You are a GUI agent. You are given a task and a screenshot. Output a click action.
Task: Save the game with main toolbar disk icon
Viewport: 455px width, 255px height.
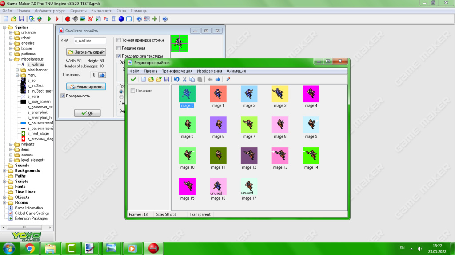click(x=21, y=19)
